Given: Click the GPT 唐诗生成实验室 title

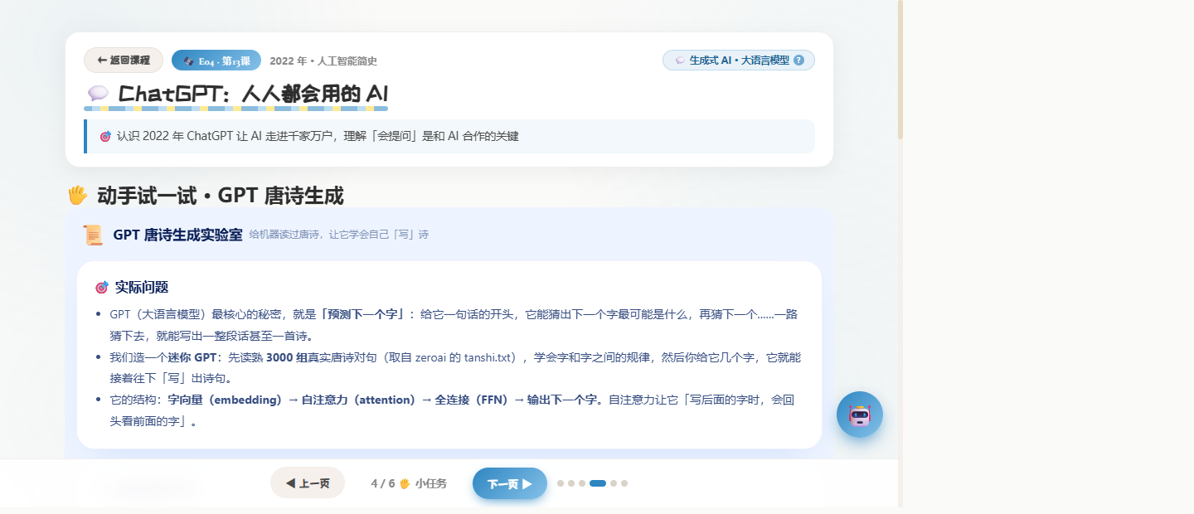Looking at the screenshot, I should click(x=177, y=235).
